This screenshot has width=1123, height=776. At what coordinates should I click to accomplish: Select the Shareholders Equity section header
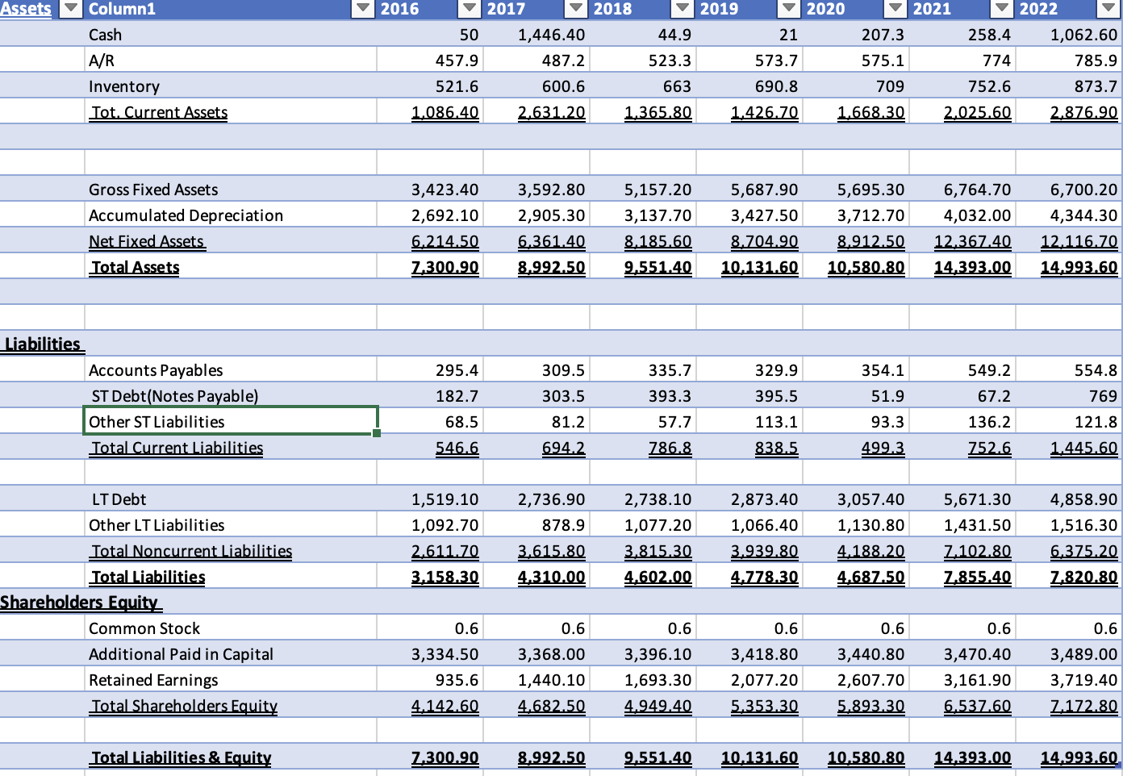[x=81, y=603]
